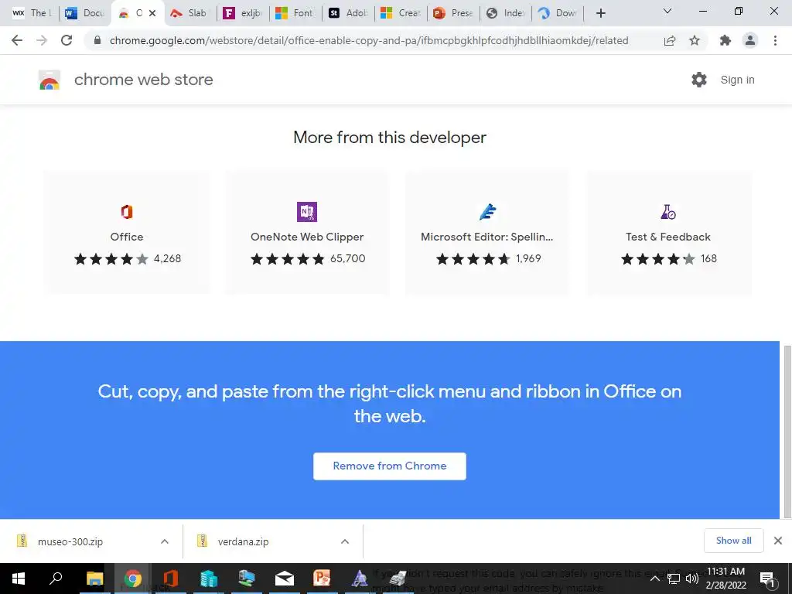The height and width of the screenshot is (594, 792).
Task: Show hidden system tray icons
Action: pos(654,579)
